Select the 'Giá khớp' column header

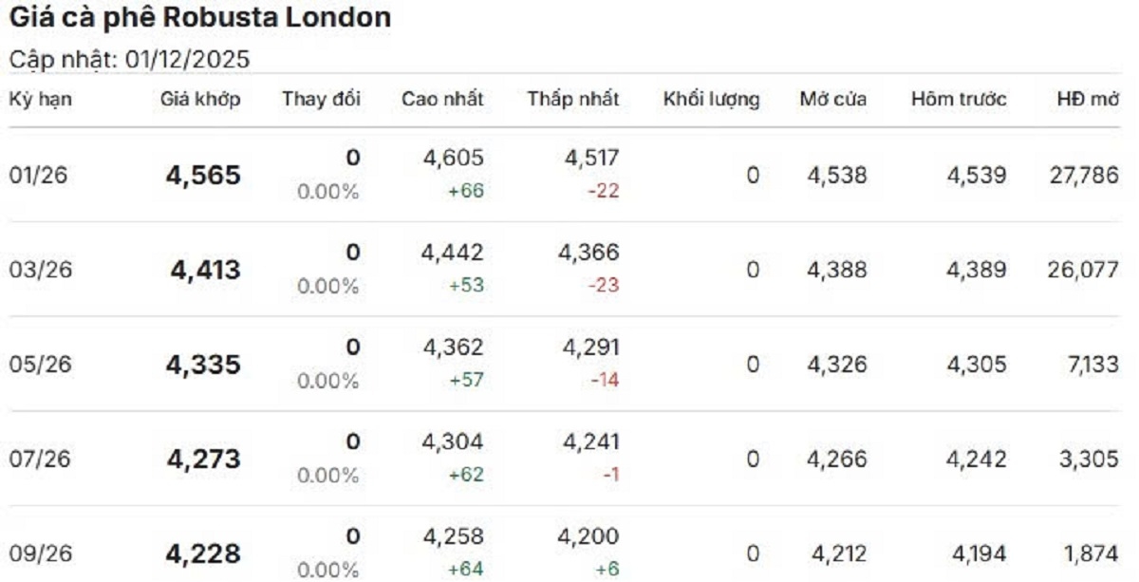pos(200,100)
